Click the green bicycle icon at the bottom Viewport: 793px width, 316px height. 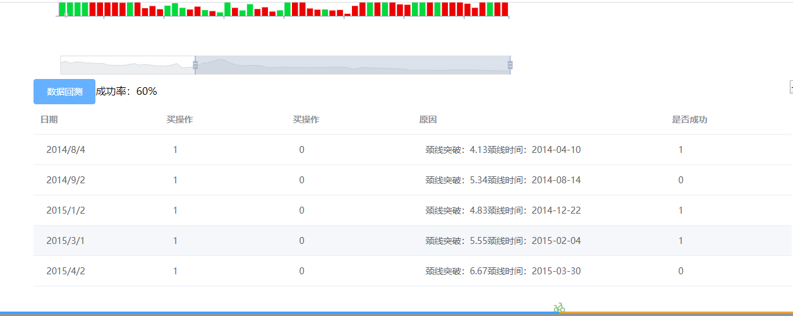pos(559,308)
